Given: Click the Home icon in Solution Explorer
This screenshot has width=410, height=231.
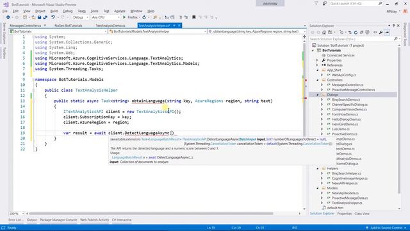Looking at the screenshot, I should (324, 32).
